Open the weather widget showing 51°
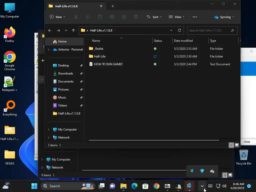The height and width of the screenshot is (192, 256). [6, 186]
